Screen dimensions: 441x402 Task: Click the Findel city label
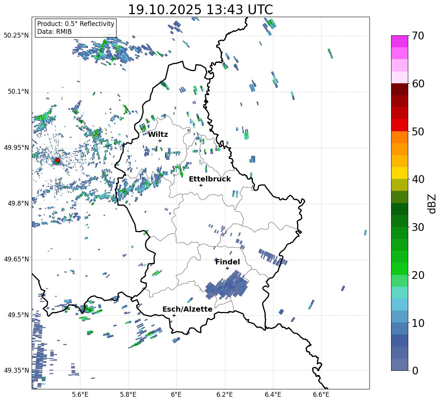point(228,262)
